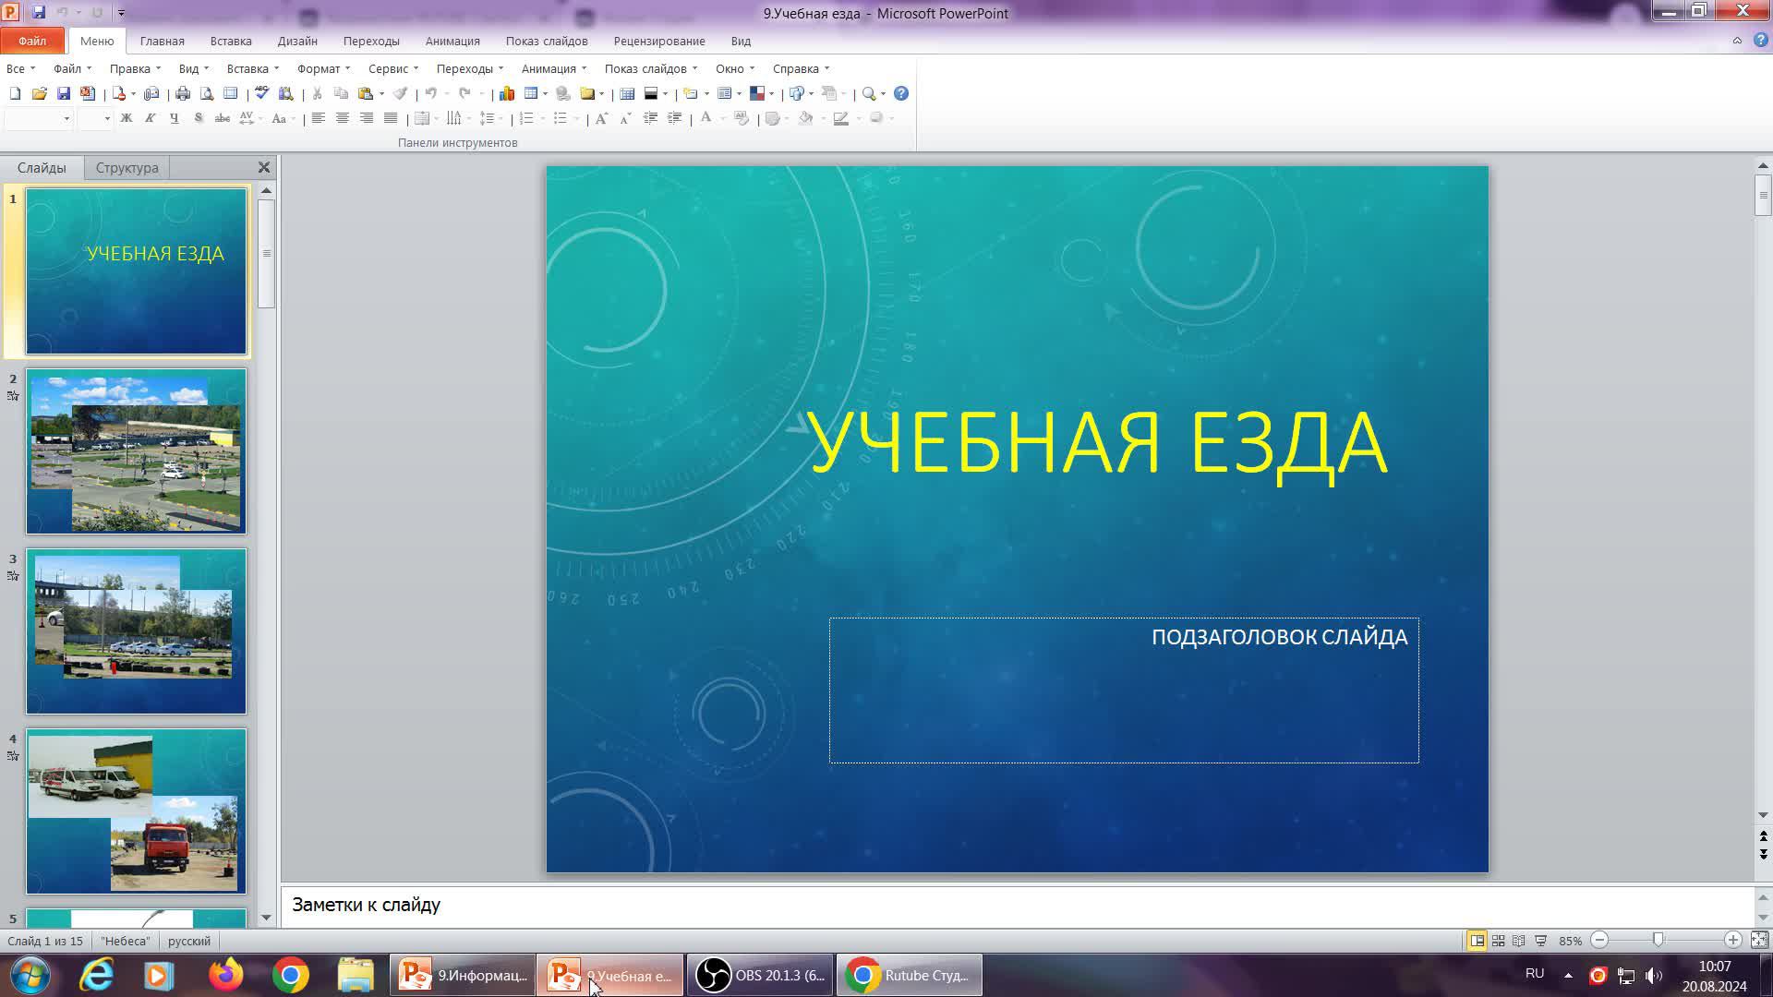Select slide 3 thumbnail
Viewport: 1773px width, 997px height.
136,631
